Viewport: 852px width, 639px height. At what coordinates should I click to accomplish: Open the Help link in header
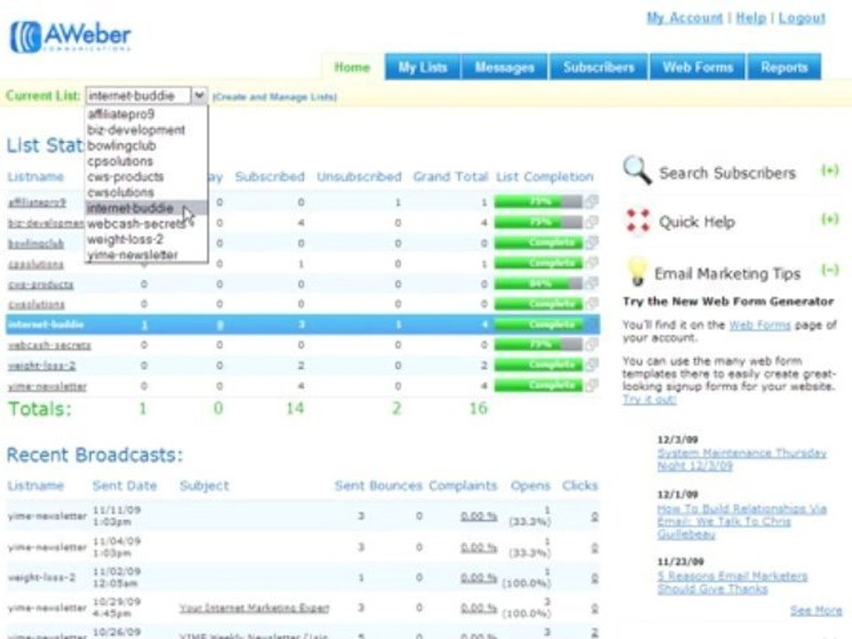[x=751, y=18]
